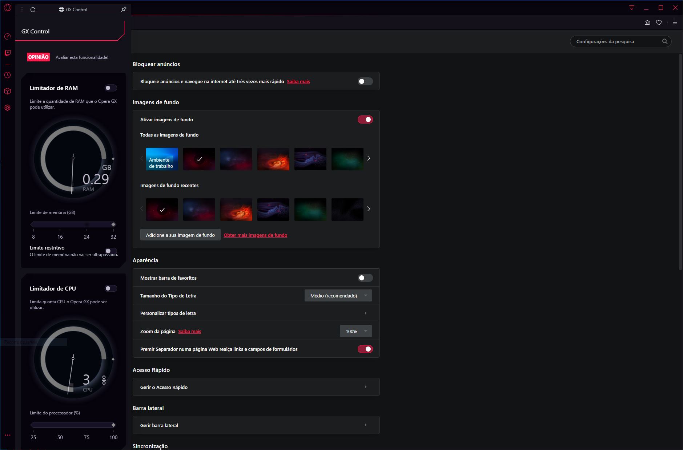
Task: Show next wallpapers in Todas as imagens
Action: click(x=369, y=158)
